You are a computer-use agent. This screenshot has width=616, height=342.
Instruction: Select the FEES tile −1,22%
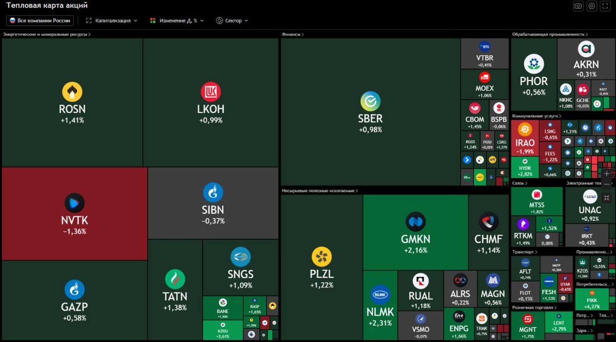tap(550, 153)
